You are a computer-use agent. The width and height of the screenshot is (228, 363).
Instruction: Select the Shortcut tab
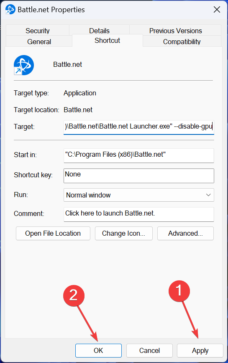click(x=108, y=40)
